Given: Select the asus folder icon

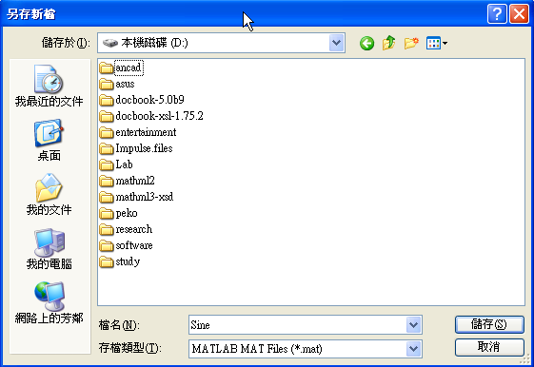Looking at the screenshot, I should (x=107, y=84).
